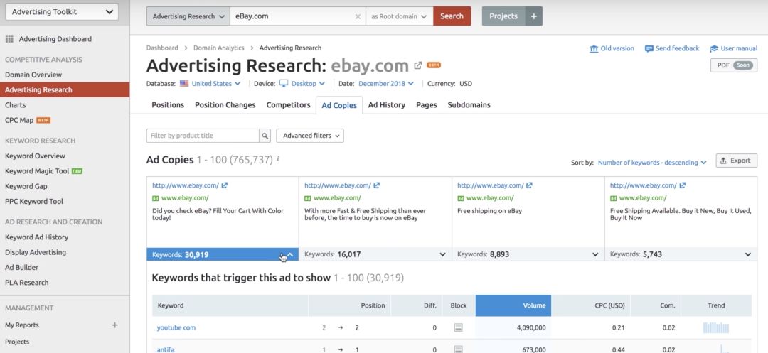Click the Projects button
This screenshot has height=353, width=768.
click(x=503, y=16)
